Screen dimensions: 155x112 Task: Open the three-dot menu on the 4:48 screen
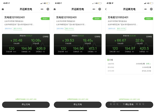94,9
